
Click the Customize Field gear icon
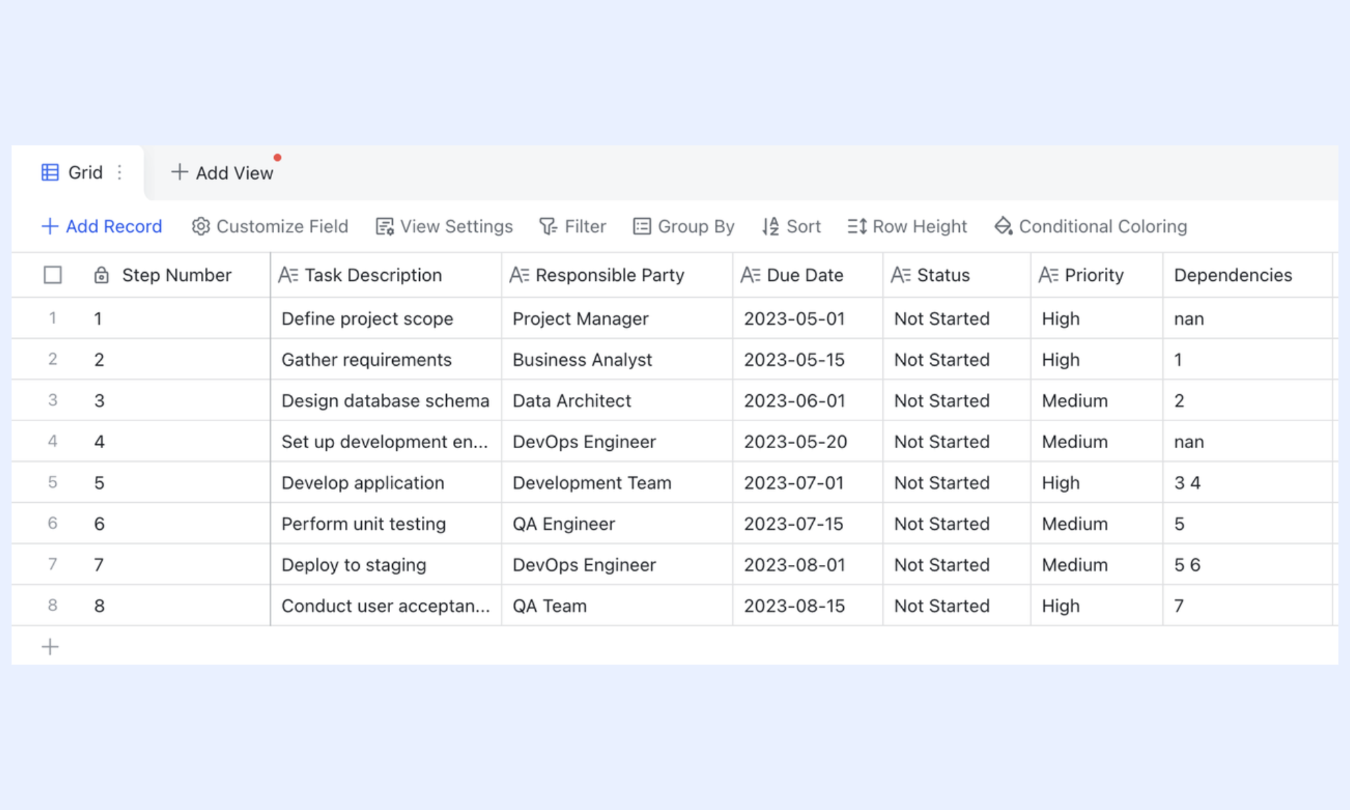[x=200, y=226]
